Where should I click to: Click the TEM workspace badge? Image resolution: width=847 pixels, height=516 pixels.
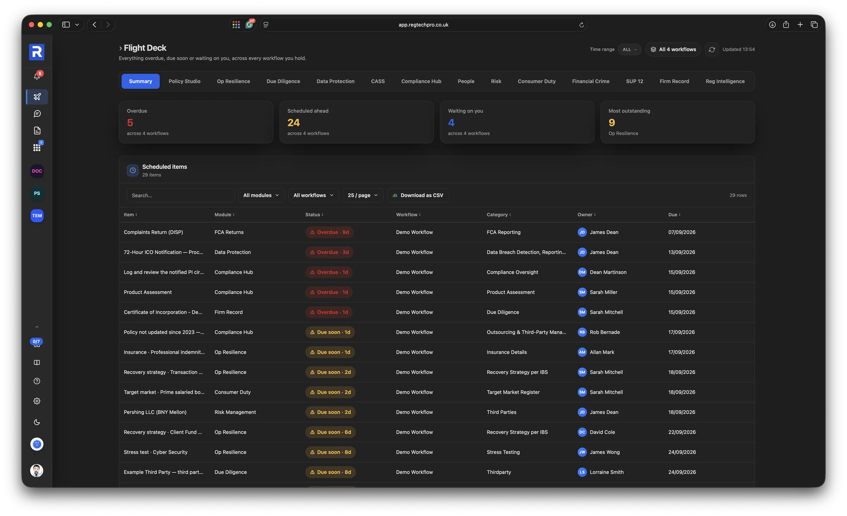37,215
